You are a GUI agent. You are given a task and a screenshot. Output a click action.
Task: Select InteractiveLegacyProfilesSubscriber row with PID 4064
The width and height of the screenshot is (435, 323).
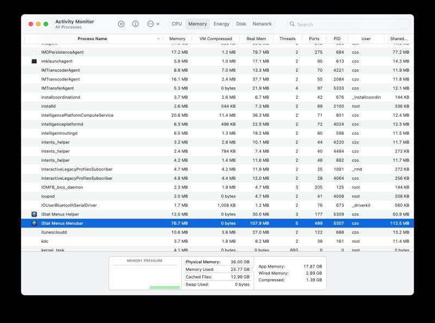217,178
